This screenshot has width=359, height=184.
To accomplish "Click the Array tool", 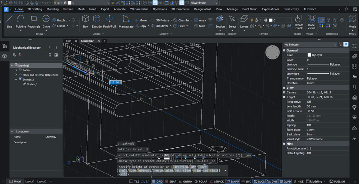I will (200, 20).
